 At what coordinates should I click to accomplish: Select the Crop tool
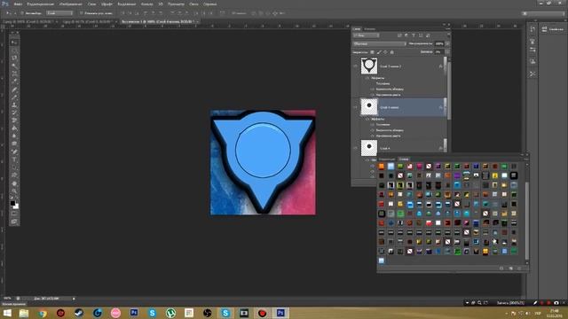pos(14,74)
